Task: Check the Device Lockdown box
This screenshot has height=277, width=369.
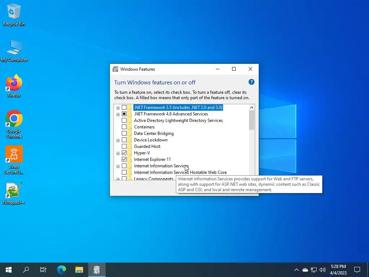Action: 124,140
